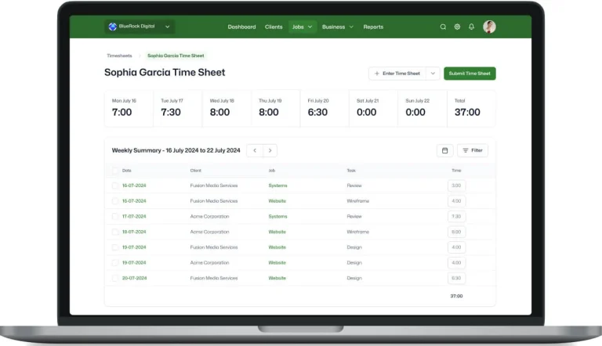
Task: Open settings via the gear icon
Action: point(457,27)
